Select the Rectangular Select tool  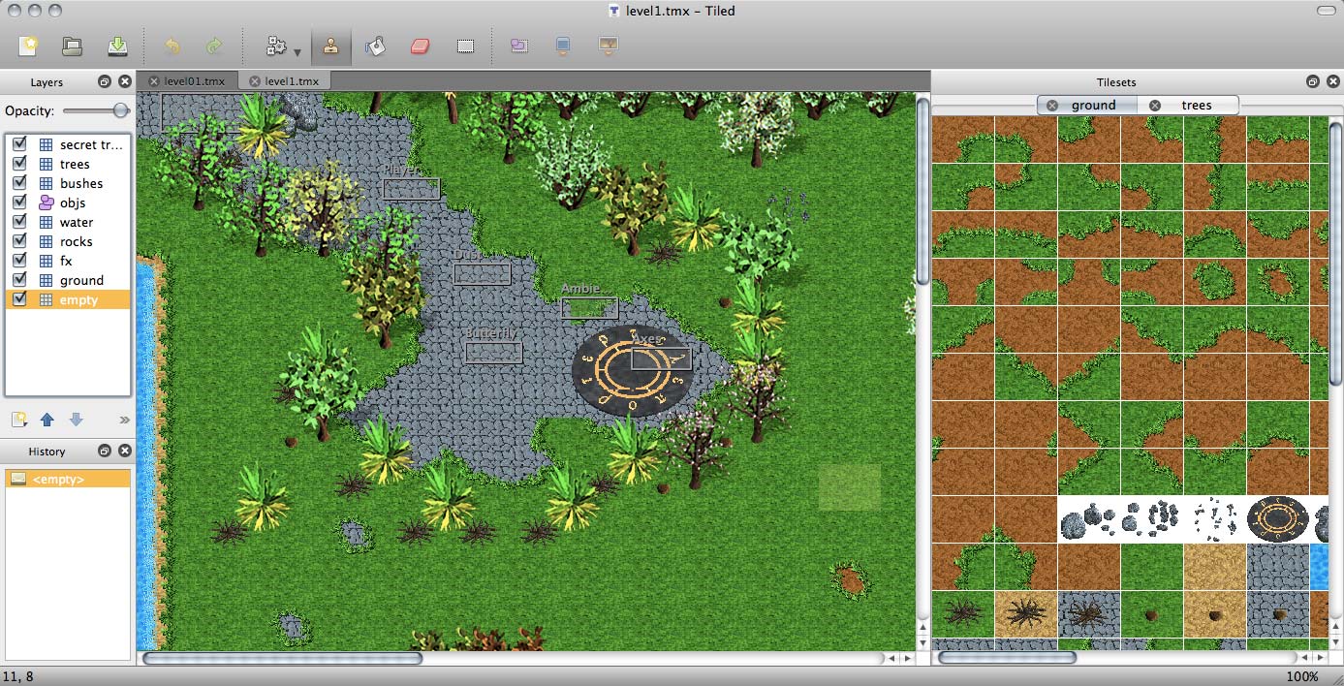point(464,46)
